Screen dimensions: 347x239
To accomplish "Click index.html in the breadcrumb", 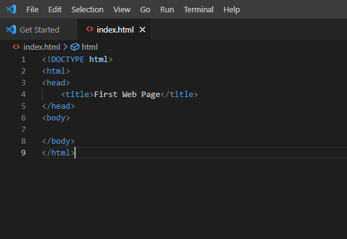I will [x=42, y=47].
